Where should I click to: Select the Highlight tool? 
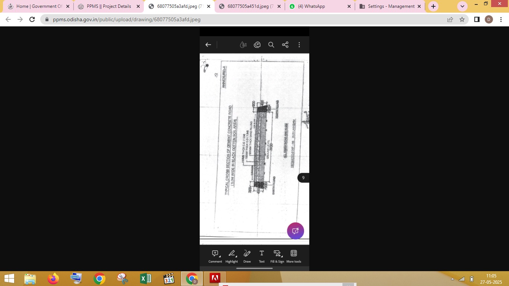(x=231, y=256)
